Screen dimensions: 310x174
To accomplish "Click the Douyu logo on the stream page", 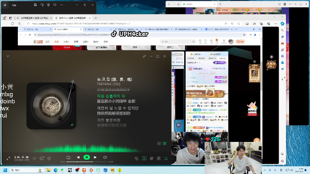I will [x=38, y=42].
